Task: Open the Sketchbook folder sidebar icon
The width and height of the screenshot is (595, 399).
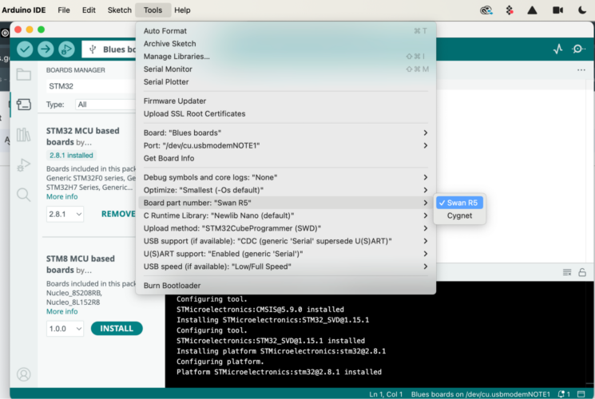Action: [x=23, y=75]
